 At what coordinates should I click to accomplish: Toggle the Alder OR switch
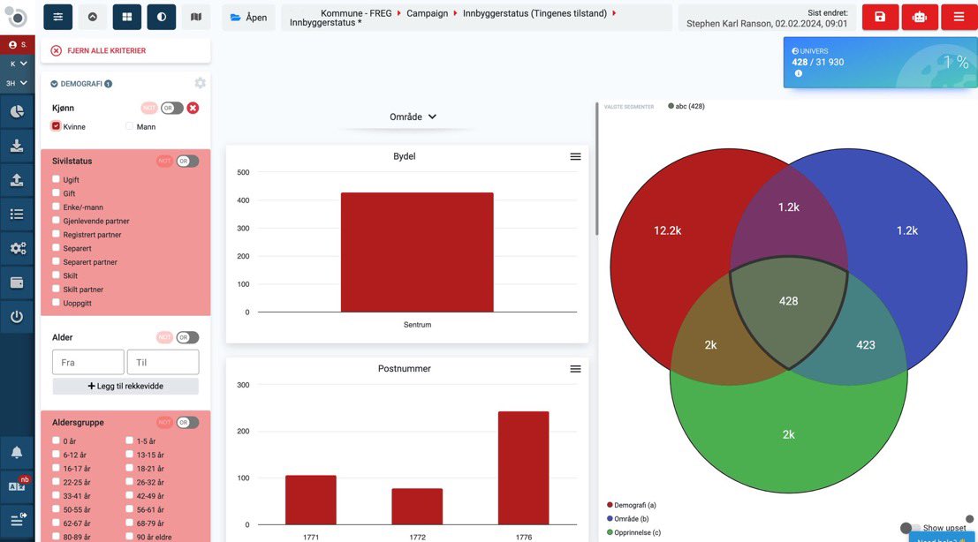(x=187, y=337)
